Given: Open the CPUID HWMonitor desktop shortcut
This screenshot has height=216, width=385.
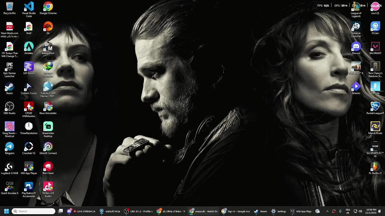Looking at the screenshot, I should coord(29,109).
